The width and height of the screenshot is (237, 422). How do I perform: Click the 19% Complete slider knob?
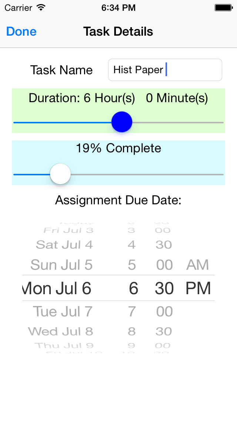pos(60,173)
